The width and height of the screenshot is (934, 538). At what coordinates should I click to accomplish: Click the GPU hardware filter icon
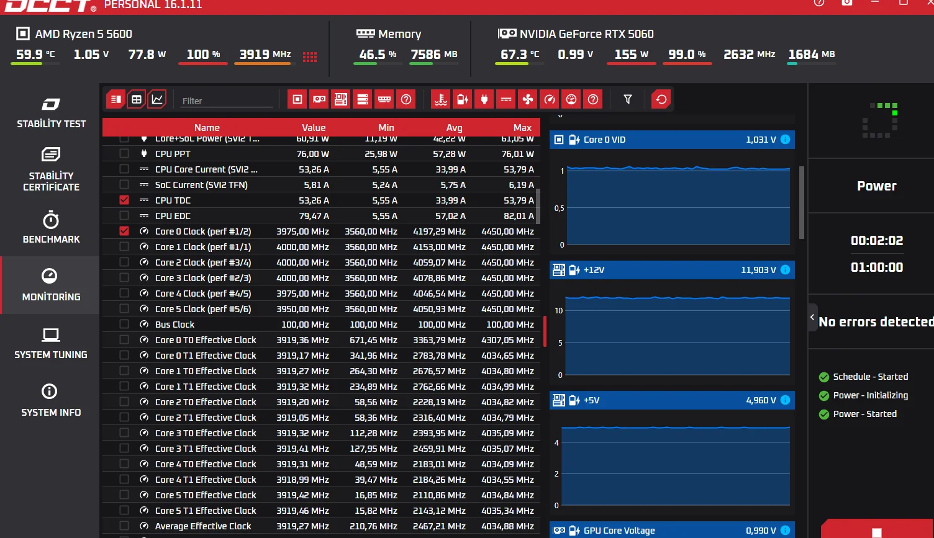319,99
